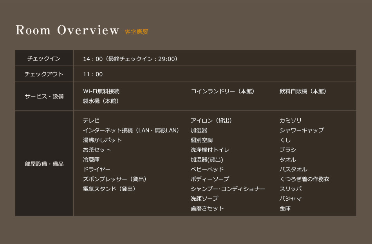This screenshot has width=372, height=244.
Task: Select the チェックアウト row header
Action: click(x=44, y=74)
